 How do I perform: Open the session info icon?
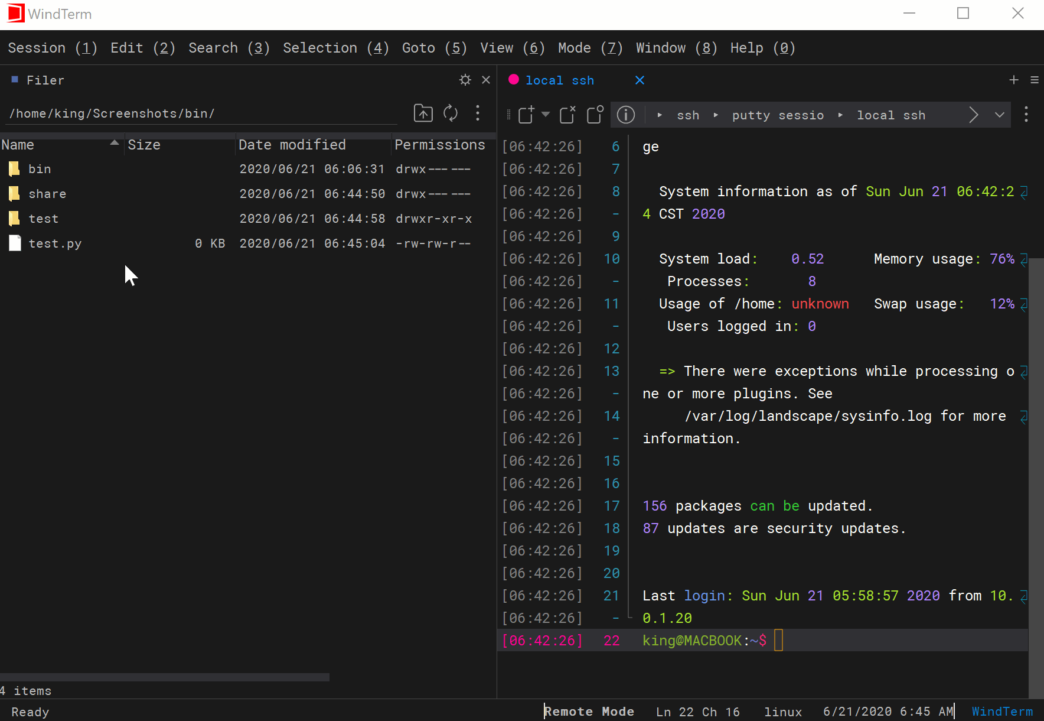pos(626,115)
